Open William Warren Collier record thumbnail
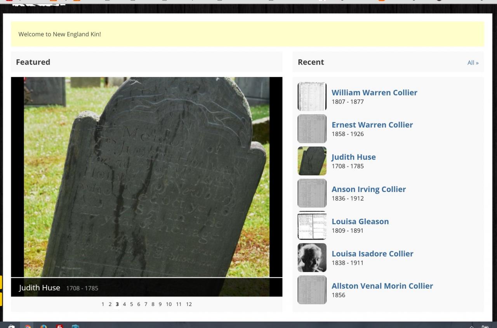 tap(312, 96)
